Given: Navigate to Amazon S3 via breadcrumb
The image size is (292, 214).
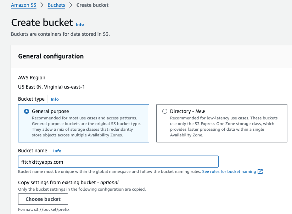Looking at the screenshot, I should point(23,5).
